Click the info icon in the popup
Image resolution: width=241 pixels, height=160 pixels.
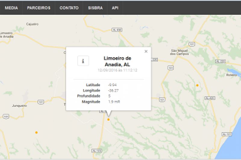click(x=83, y=61)
